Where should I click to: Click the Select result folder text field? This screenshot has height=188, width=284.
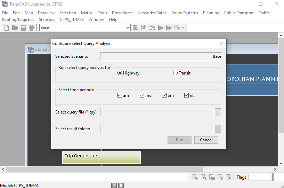[157, 129]
